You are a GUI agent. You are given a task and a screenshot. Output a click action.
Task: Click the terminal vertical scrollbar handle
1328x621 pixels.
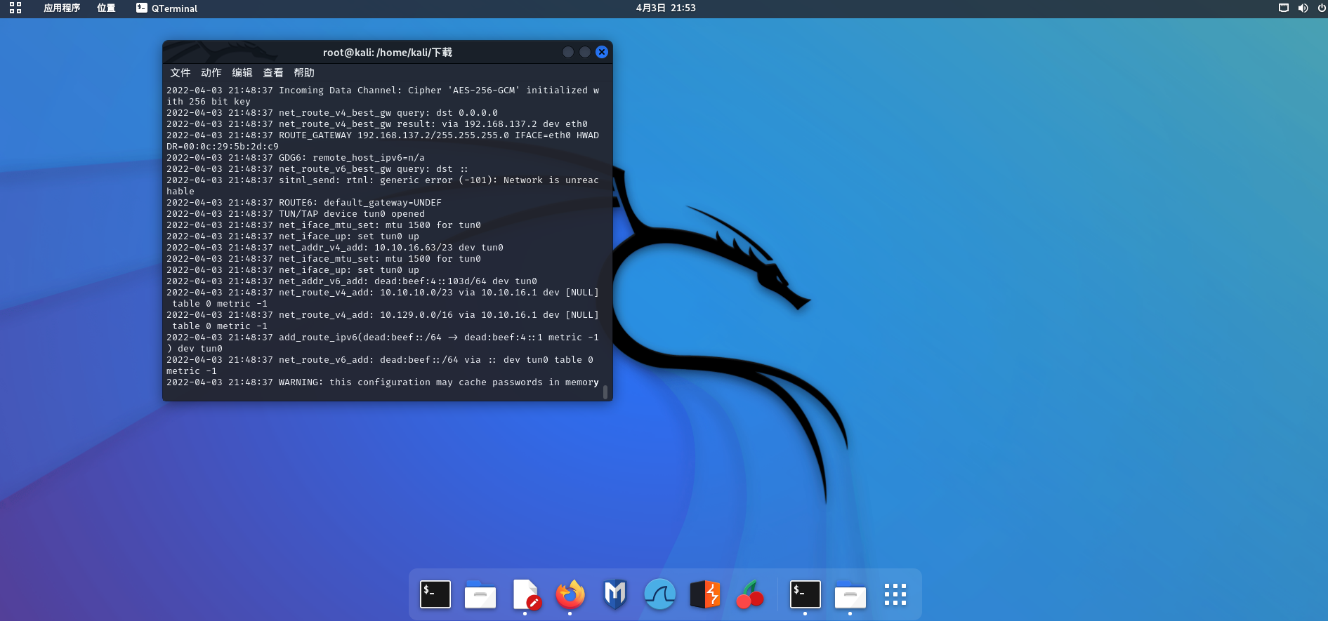pos(605,392)
